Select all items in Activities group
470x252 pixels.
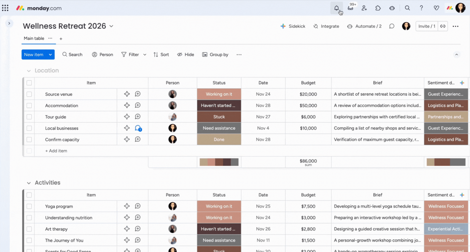coord(29,195)
